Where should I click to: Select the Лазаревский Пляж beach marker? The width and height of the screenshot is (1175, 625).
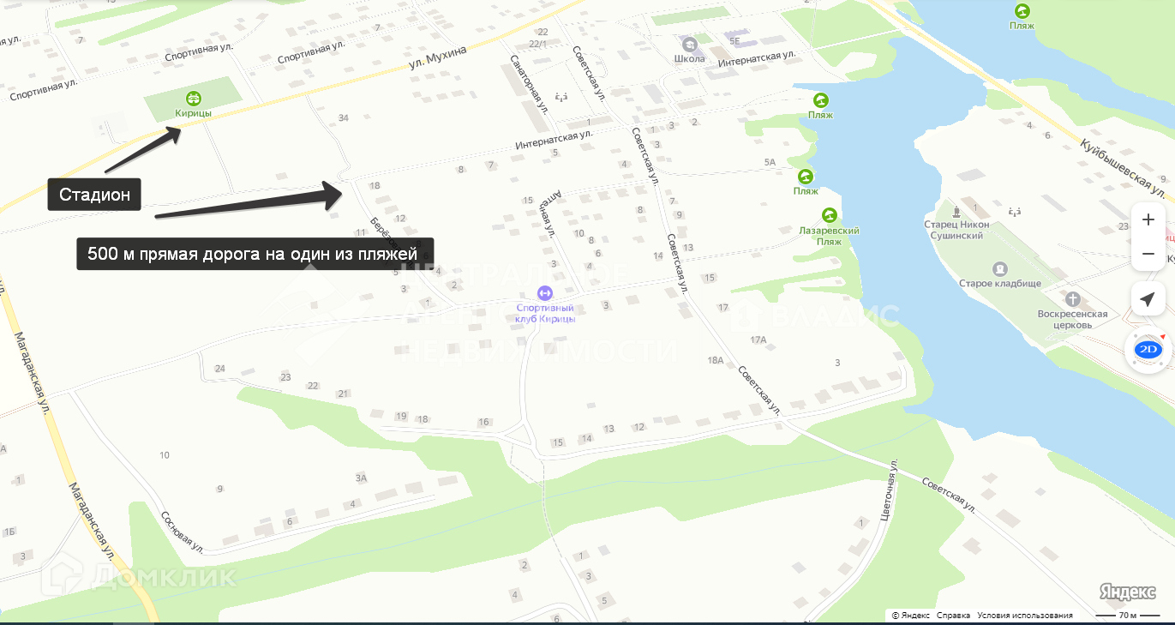[x=829, y=215]
